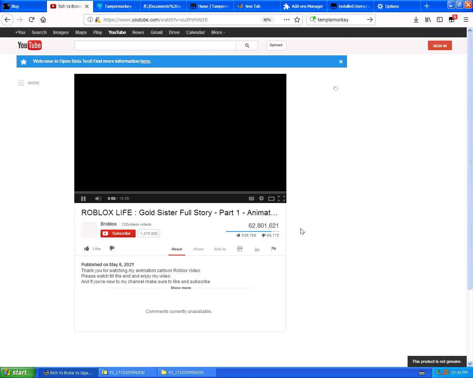This screenshot has width=473, height=378.
Task: Expand description with Show more
Action: point(181,288)
